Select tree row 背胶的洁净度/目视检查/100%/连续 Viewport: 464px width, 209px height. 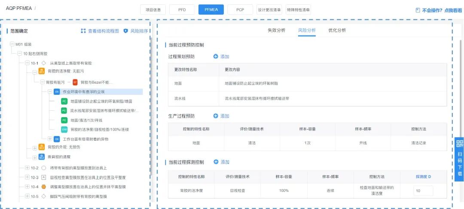[100, 129]
